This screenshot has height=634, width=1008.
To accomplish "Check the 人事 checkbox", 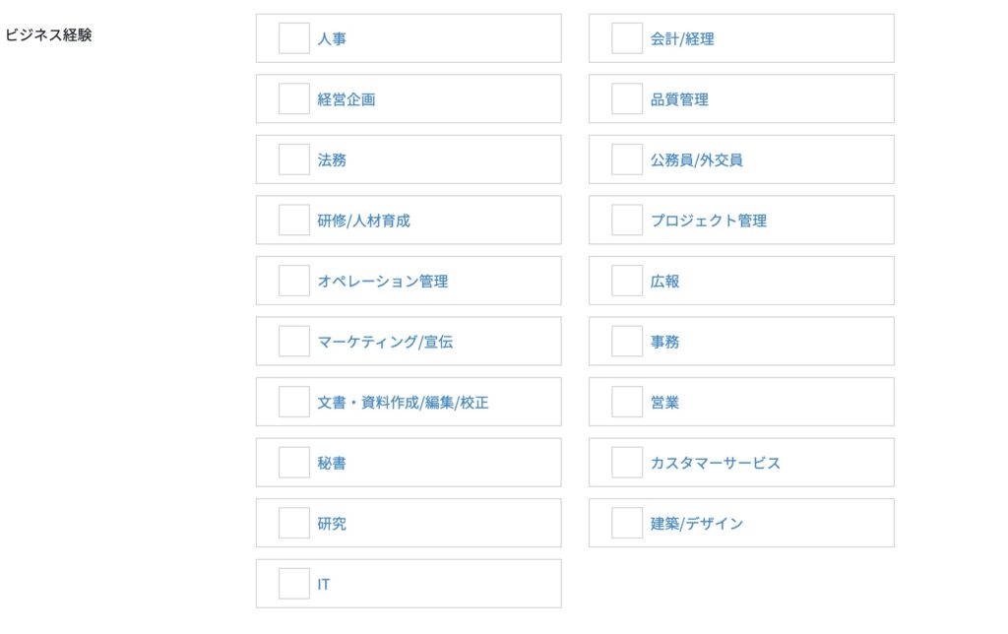I will [x=293, y=38].
